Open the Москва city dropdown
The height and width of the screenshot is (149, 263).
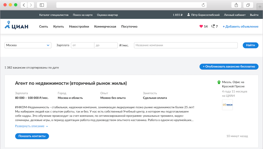click(x=28, y=45)
